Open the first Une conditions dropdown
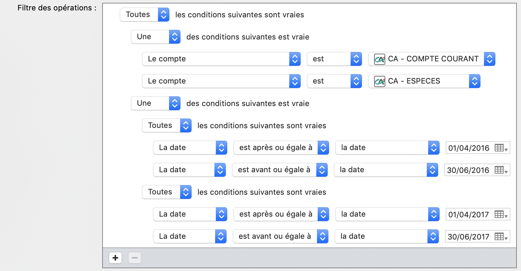This screenshot has width=521, height=271. [x=156, y=37]
